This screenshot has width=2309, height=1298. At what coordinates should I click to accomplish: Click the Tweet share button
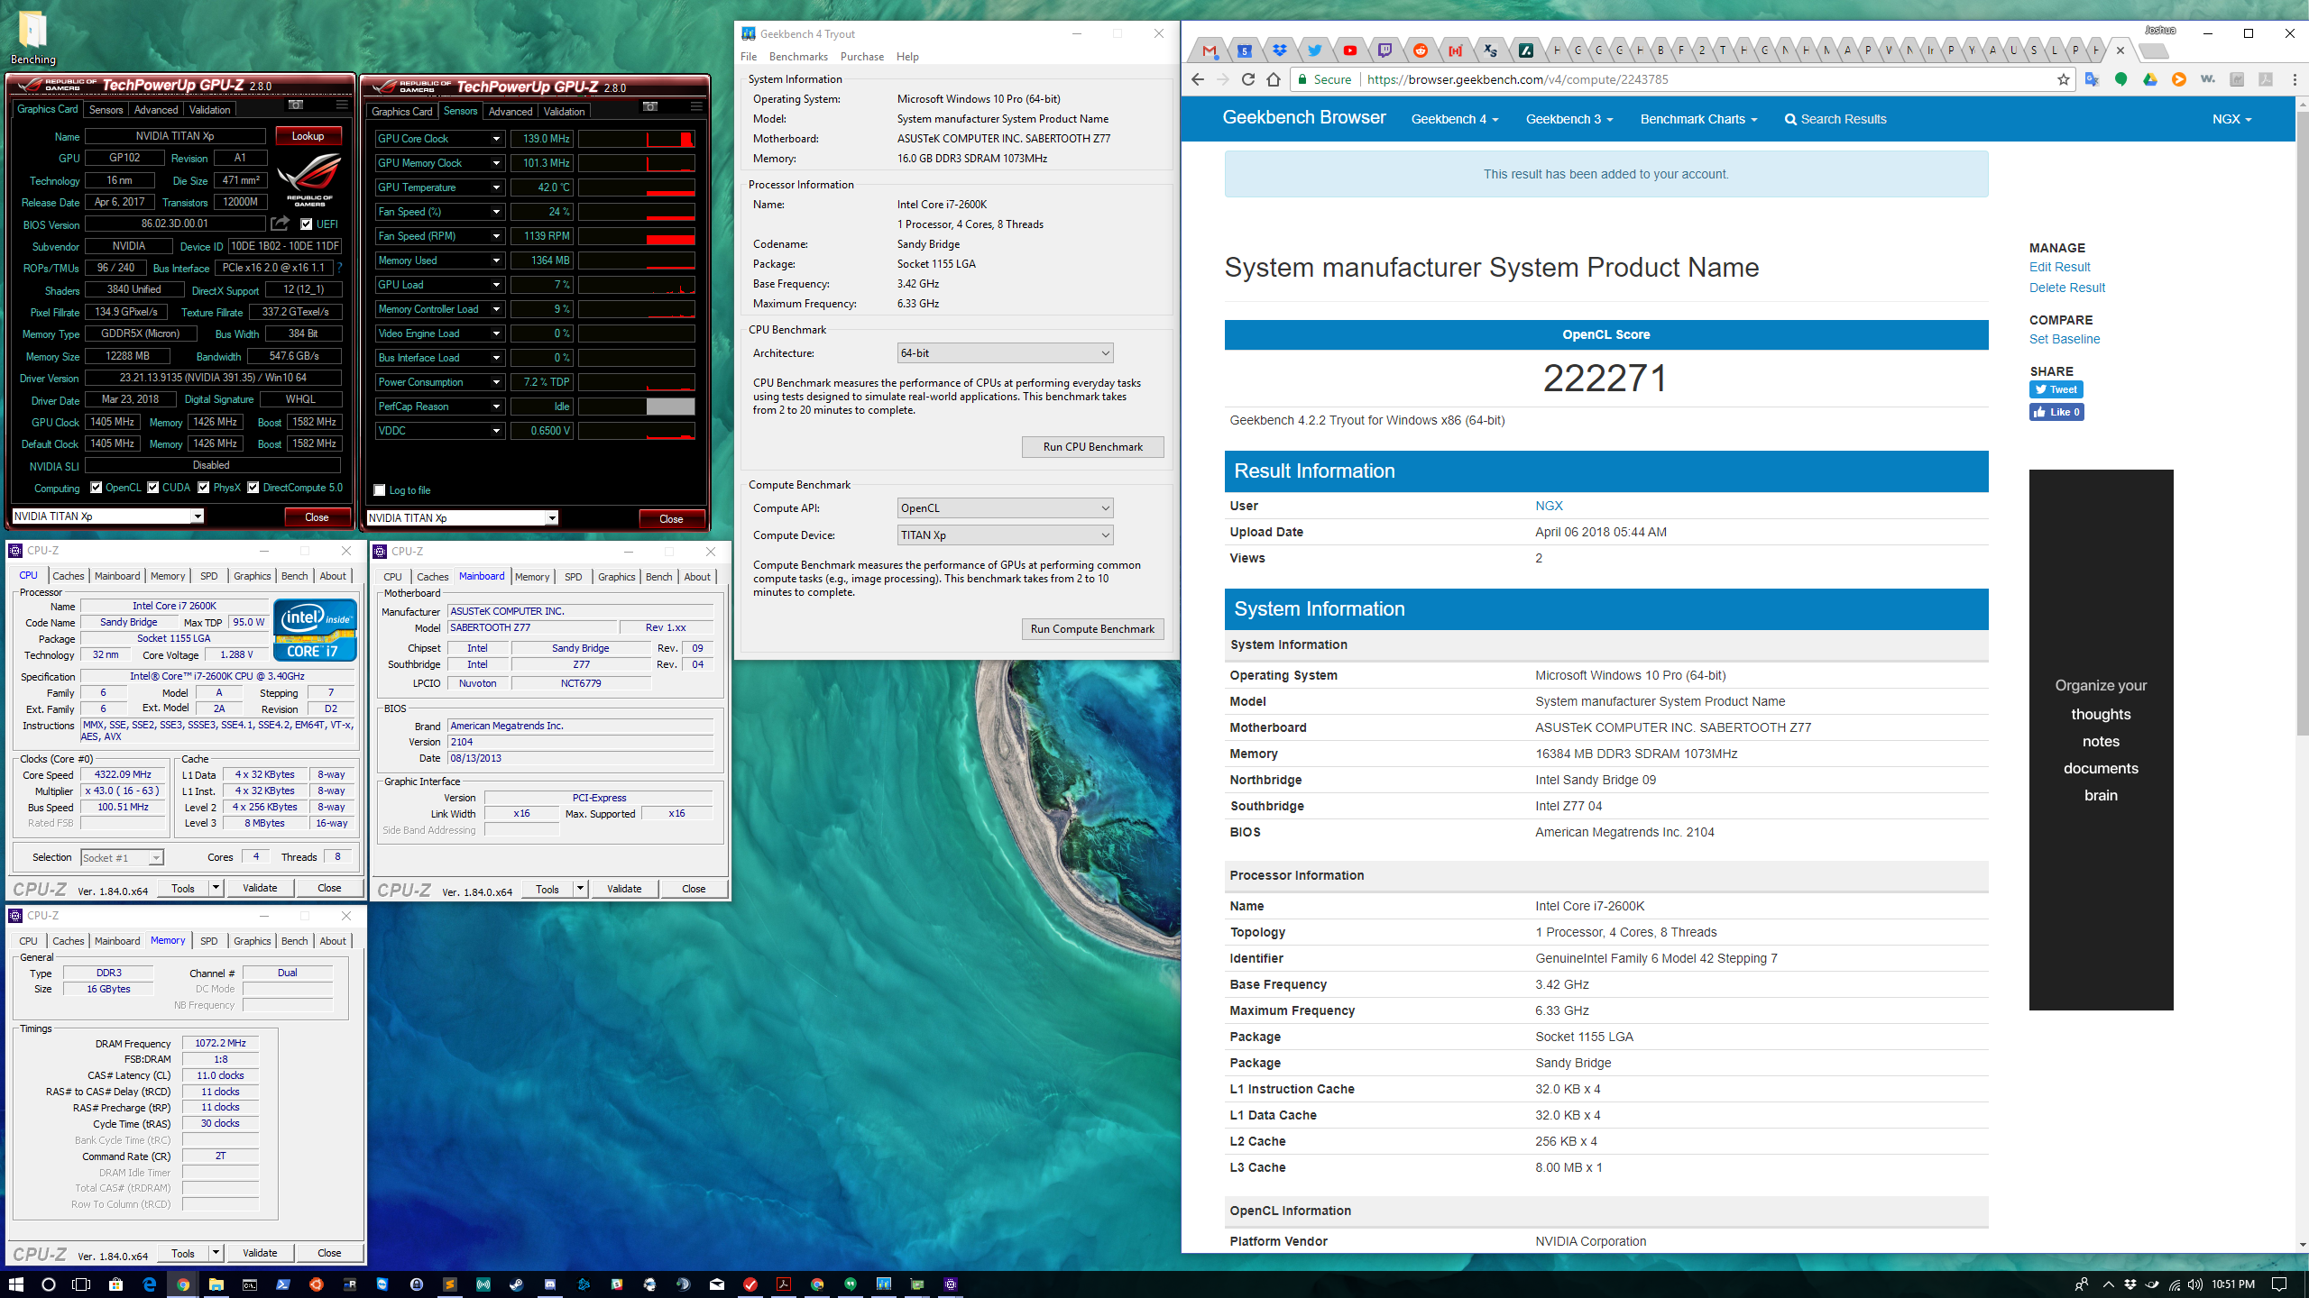pyautogui.click(x=2056, y=389)
